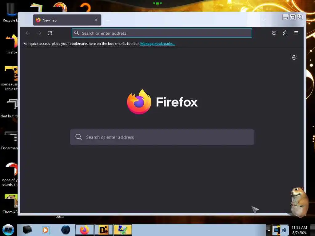Close the New Tab tab
This screenshot has height=236, width=315.
96,20
